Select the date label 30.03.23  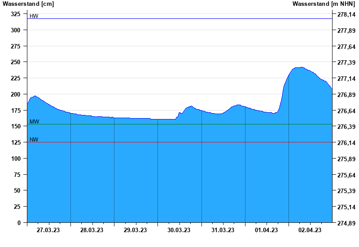(x=179, y=230)
